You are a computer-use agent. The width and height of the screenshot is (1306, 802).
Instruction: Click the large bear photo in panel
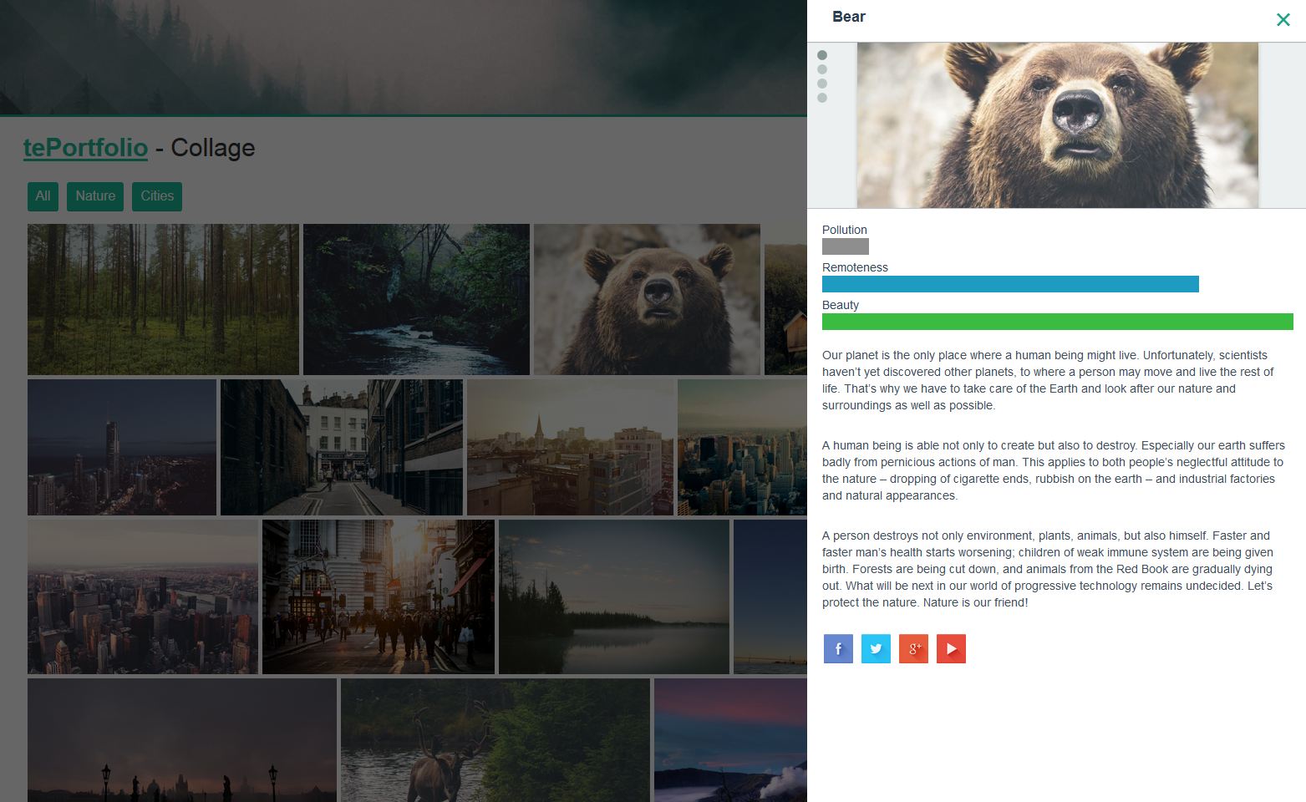tap(1057, 125)
